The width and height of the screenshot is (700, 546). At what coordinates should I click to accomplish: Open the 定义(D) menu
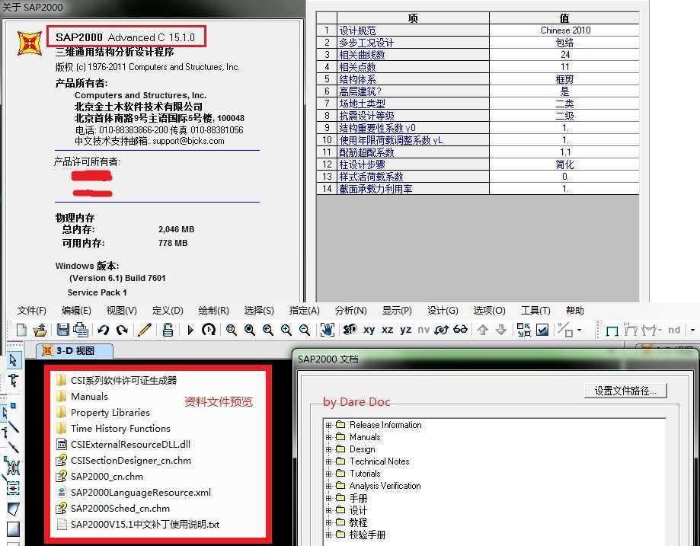(x=168, y=310)
